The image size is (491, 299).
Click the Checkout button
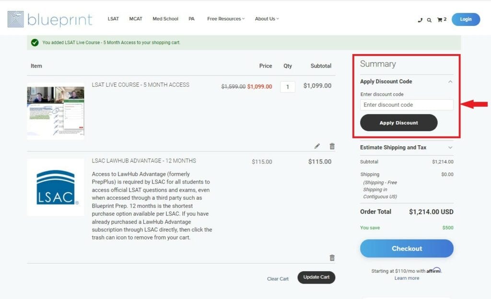[x=407, y=248]
